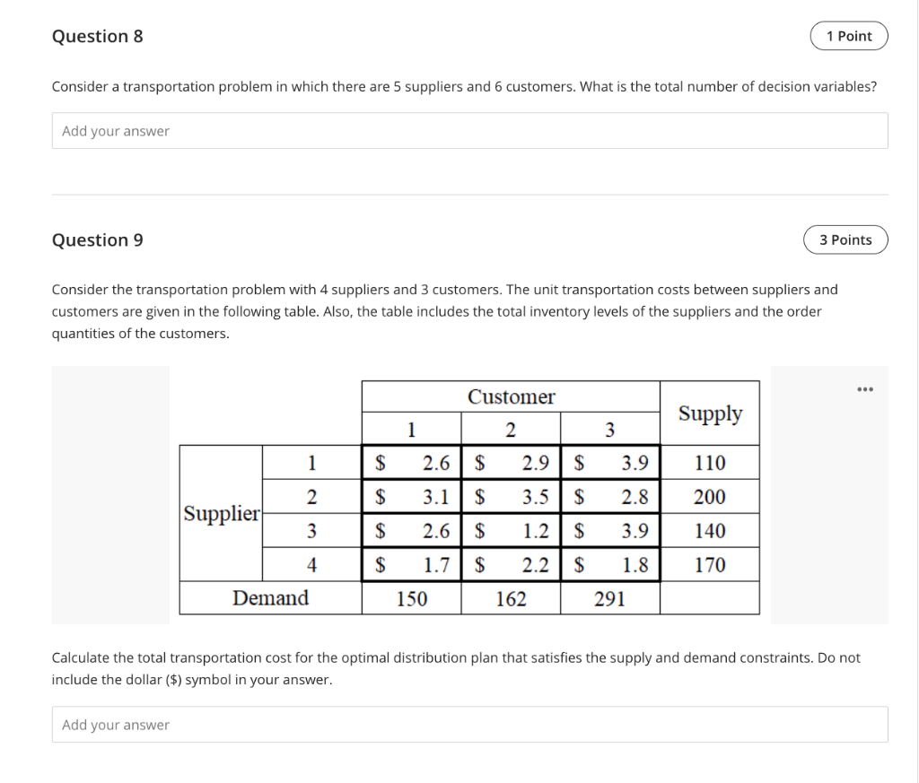Click the Add your answer placeholder under Question 9
Image resolution: width=919 pixels, height=783 pixels.
click(117, 724)
